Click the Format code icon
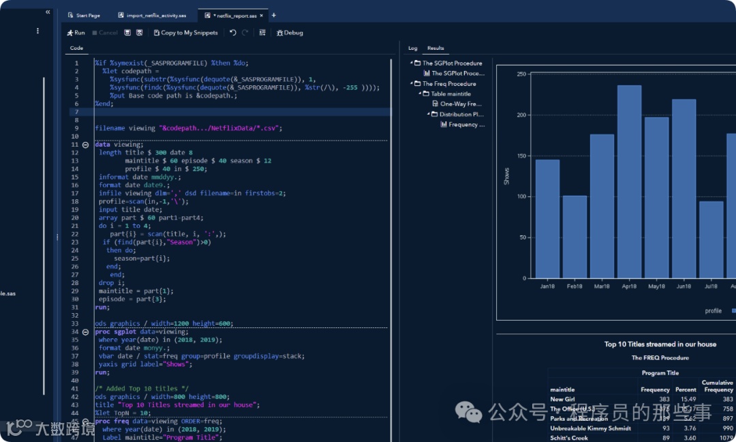The height and width of the screenshot is (442, 736). [x=262, y=33]
